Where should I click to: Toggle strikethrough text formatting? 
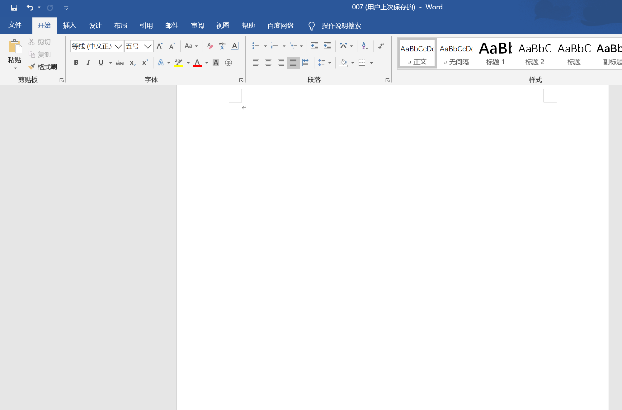coord(120,63)
